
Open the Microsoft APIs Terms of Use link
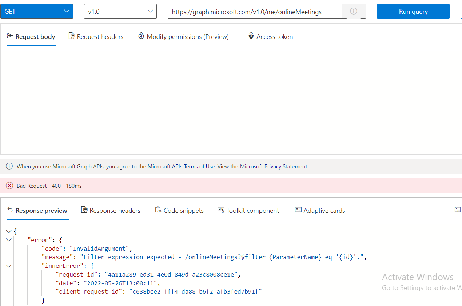[x=182, y=166]
